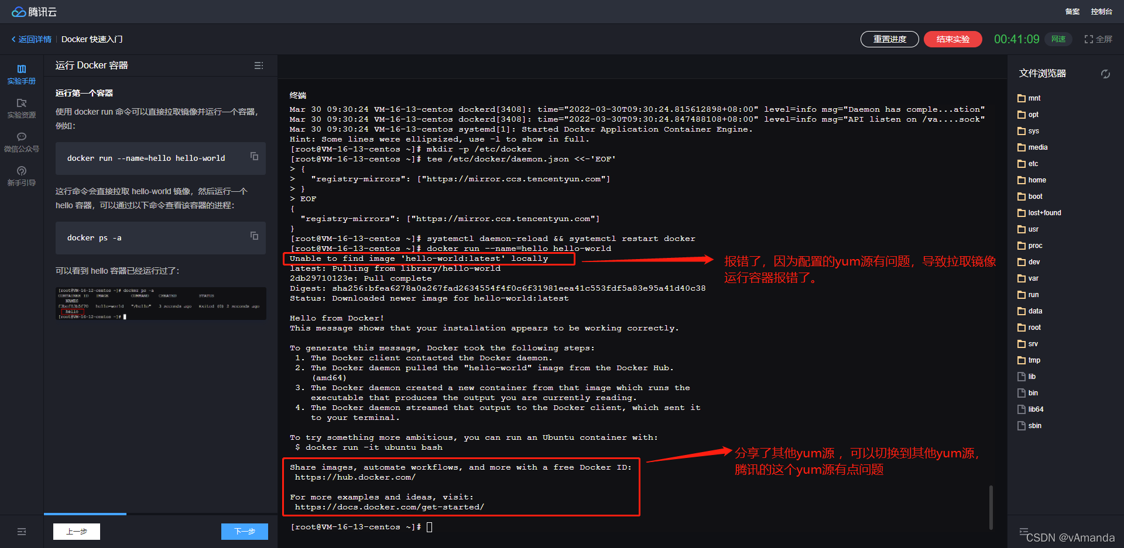The height and width of the screenshot is (548, 1124).
Task: Click the 结束实验 button
Action: click(953, 39)
